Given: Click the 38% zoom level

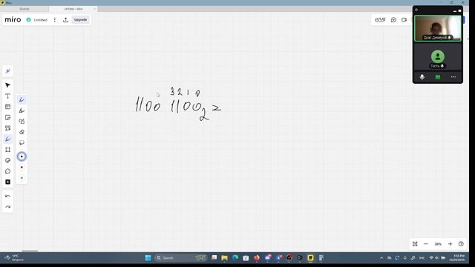Looking at the screenshot, I should [438, 244].
